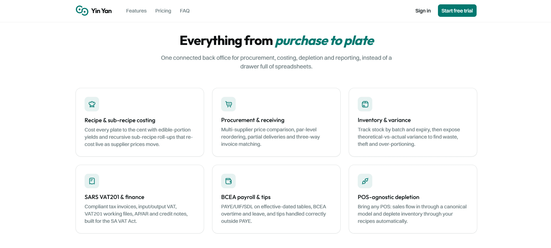Select the BCEA payroll & tips card title

point(246,197)
